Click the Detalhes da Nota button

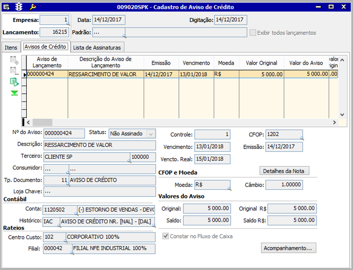point(284,171)
